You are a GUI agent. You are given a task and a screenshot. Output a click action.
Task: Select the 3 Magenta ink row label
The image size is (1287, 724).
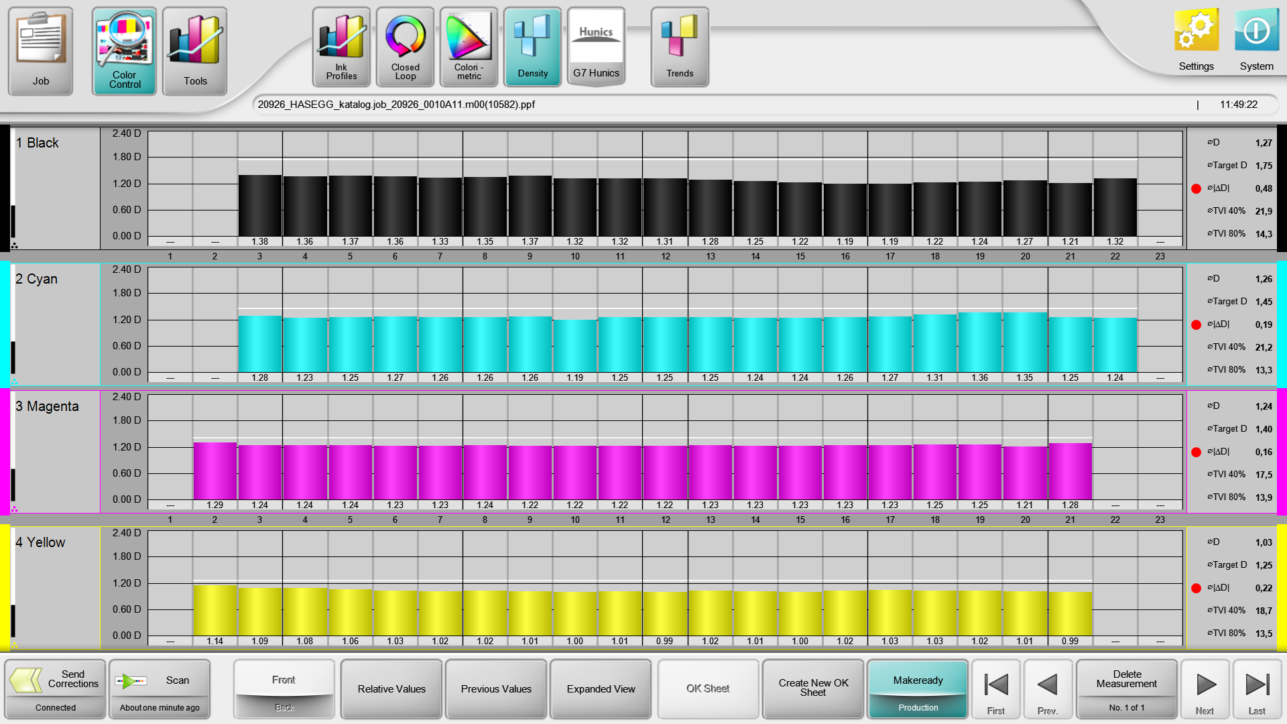pos(47,406)
